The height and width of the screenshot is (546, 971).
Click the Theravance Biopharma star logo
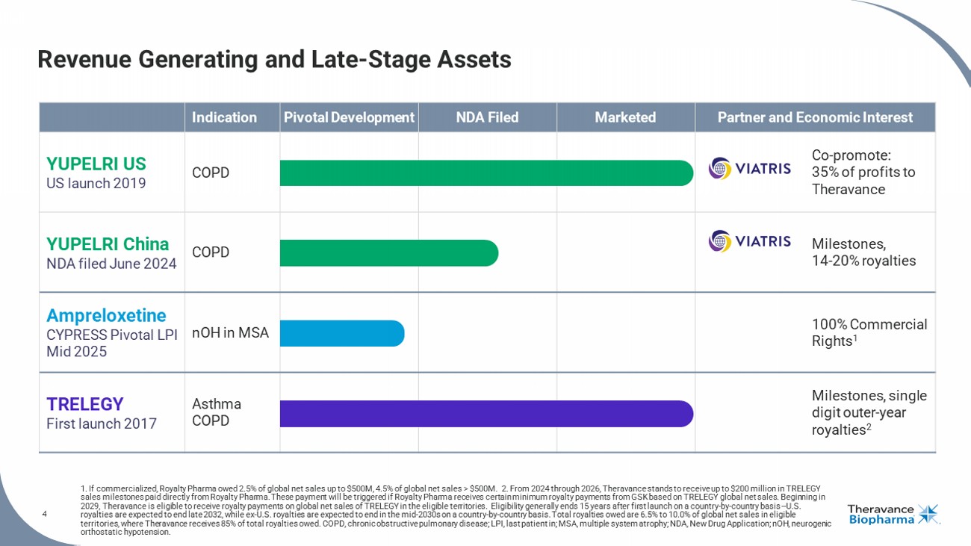click(928, 514)
